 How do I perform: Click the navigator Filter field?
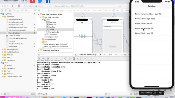[17, 94]
